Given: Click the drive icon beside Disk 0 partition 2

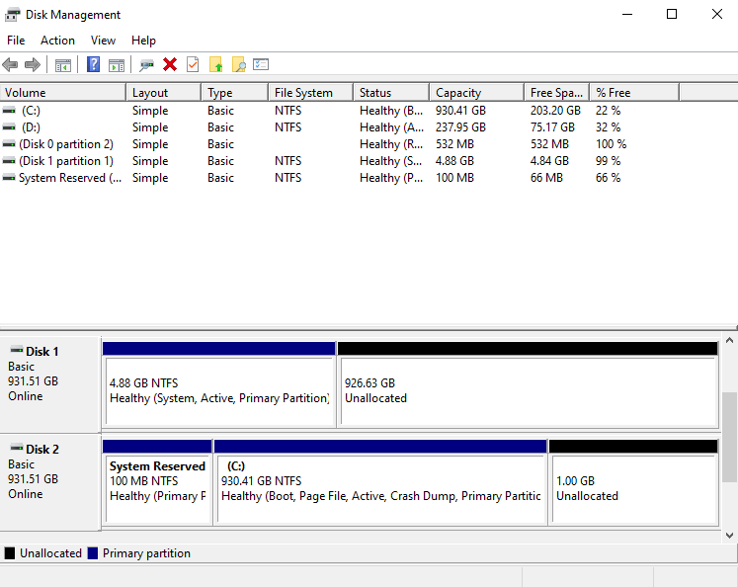Looking at the screenshot, I should click(x=9, y=144).
